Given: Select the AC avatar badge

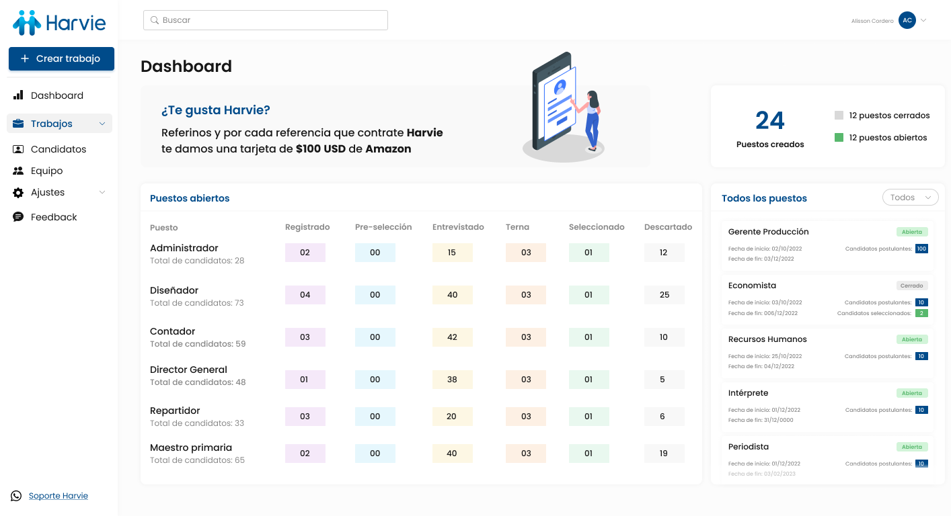Looking at the screenshot, I should (x=907, y=20).
